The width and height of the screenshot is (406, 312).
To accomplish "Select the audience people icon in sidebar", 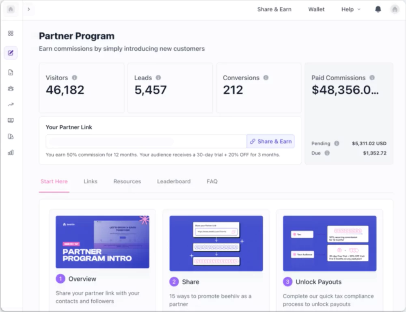I will pyautogui.click(x=11, y=88).
